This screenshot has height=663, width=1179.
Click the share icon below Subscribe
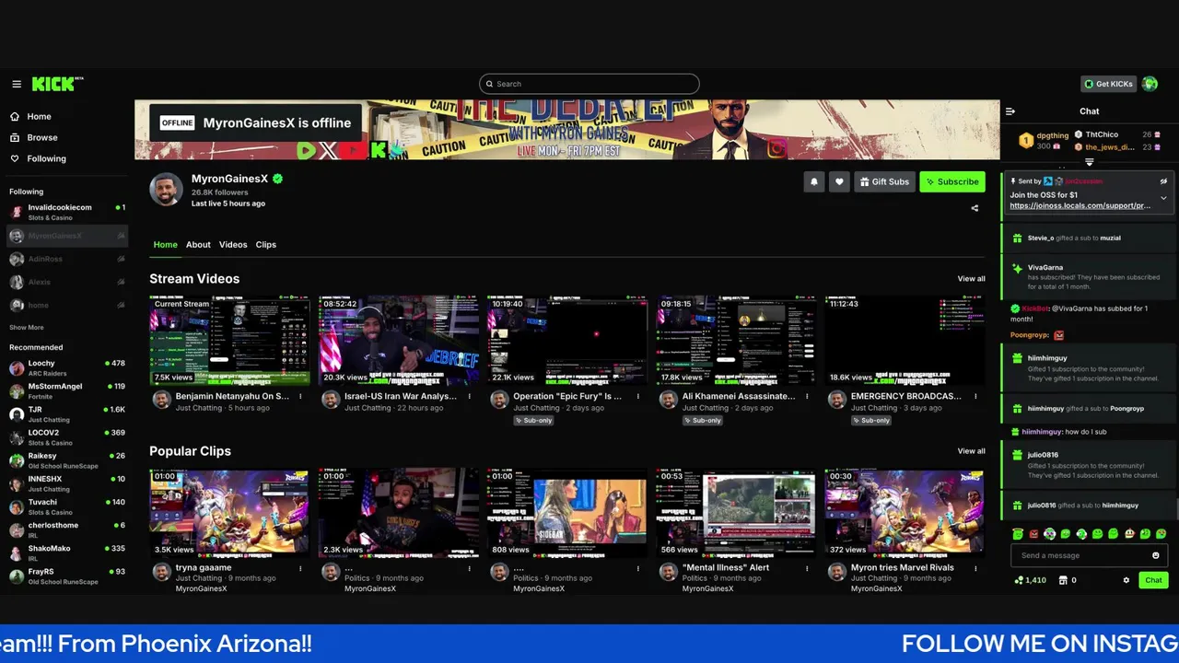click(x=975, y=208)
